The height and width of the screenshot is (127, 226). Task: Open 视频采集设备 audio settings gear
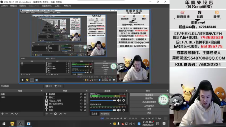tap(124, 110)
